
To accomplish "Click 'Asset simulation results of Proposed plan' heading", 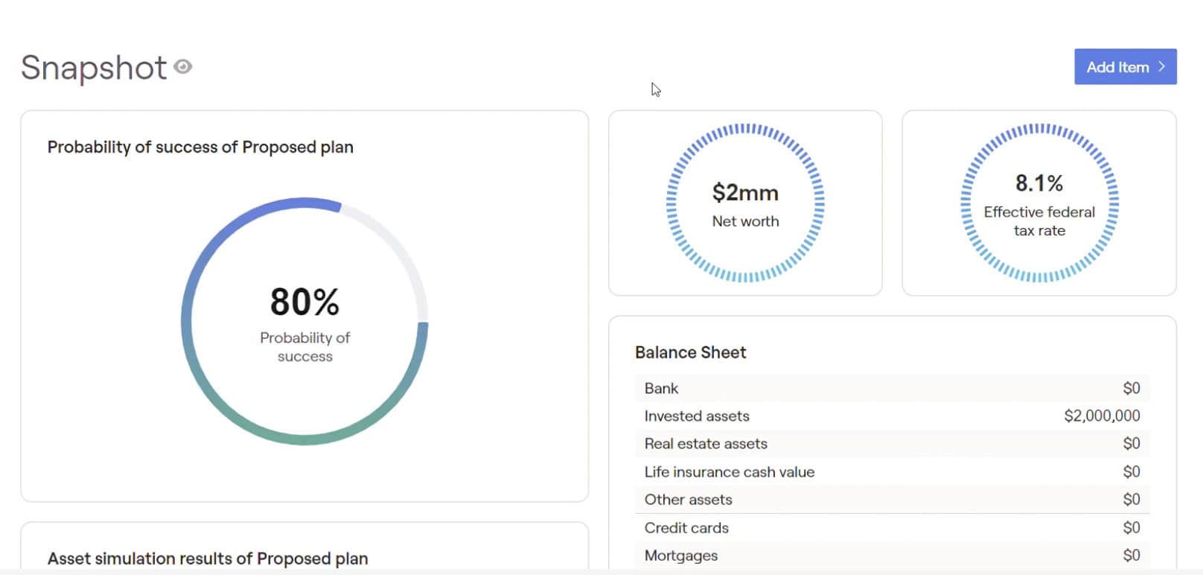I will click(x=208, y=559).
